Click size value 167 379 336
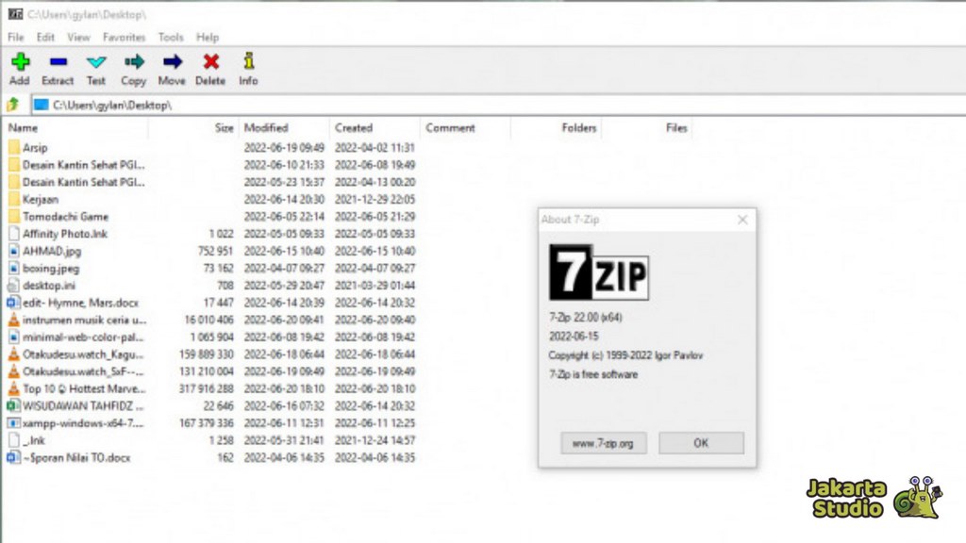Image resolution: width=966 pixels, height=543 pixels. tap(207, 423)
